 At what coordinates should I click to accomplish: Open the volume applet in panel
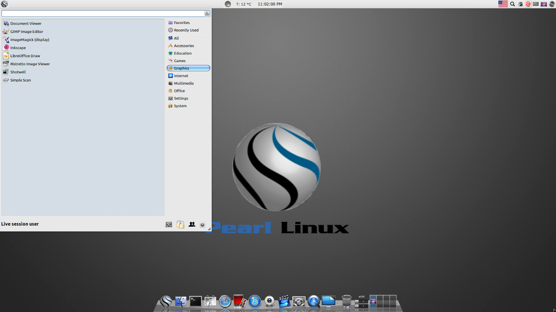click(520, 4)
